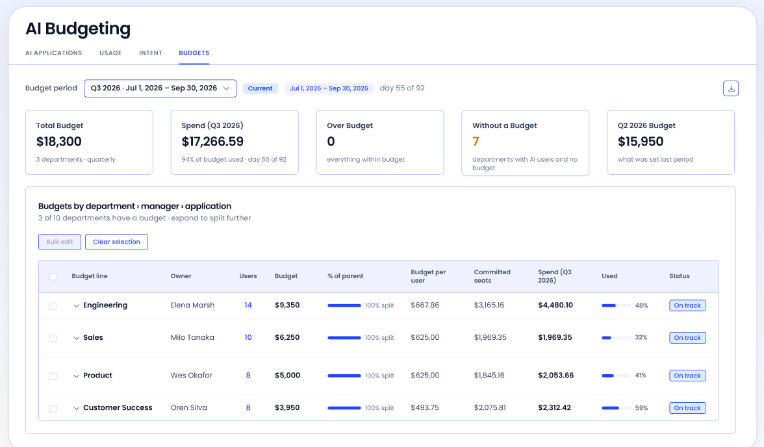The width and height of the screenshot is (764, 447).
Task: Click the Clear selection button
Action: pyautogui.click(x=116, y=242)
